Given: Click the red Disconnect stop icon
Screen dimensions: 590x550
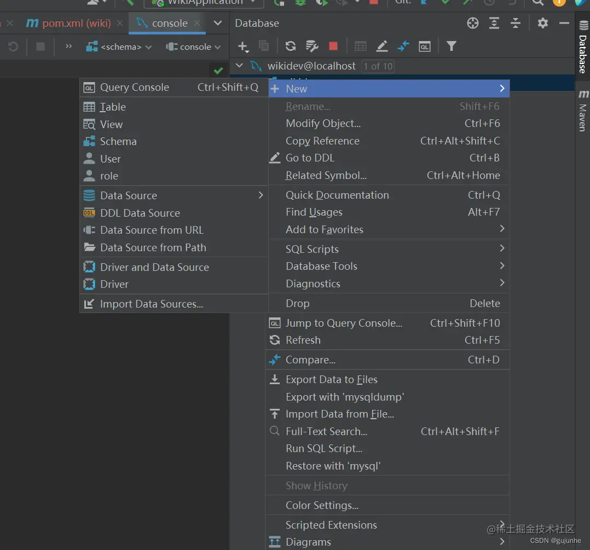Looking at the screenshot, I should coord(333,46).
